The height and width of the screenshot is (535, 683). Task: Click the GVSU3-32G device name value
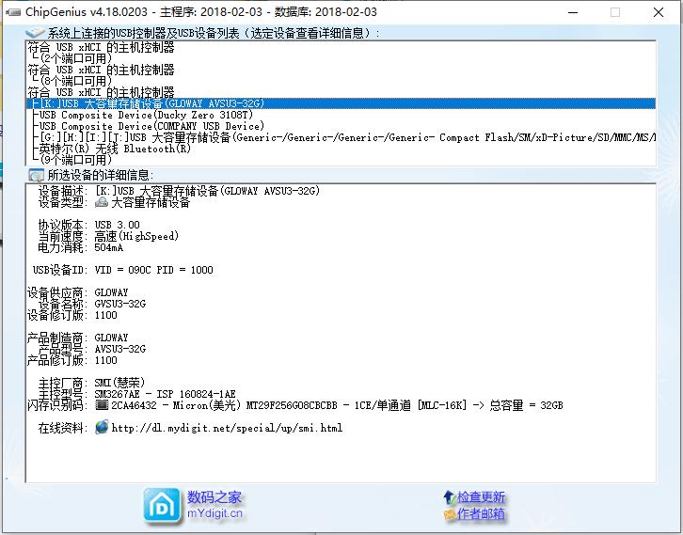(x=120, y=304)
